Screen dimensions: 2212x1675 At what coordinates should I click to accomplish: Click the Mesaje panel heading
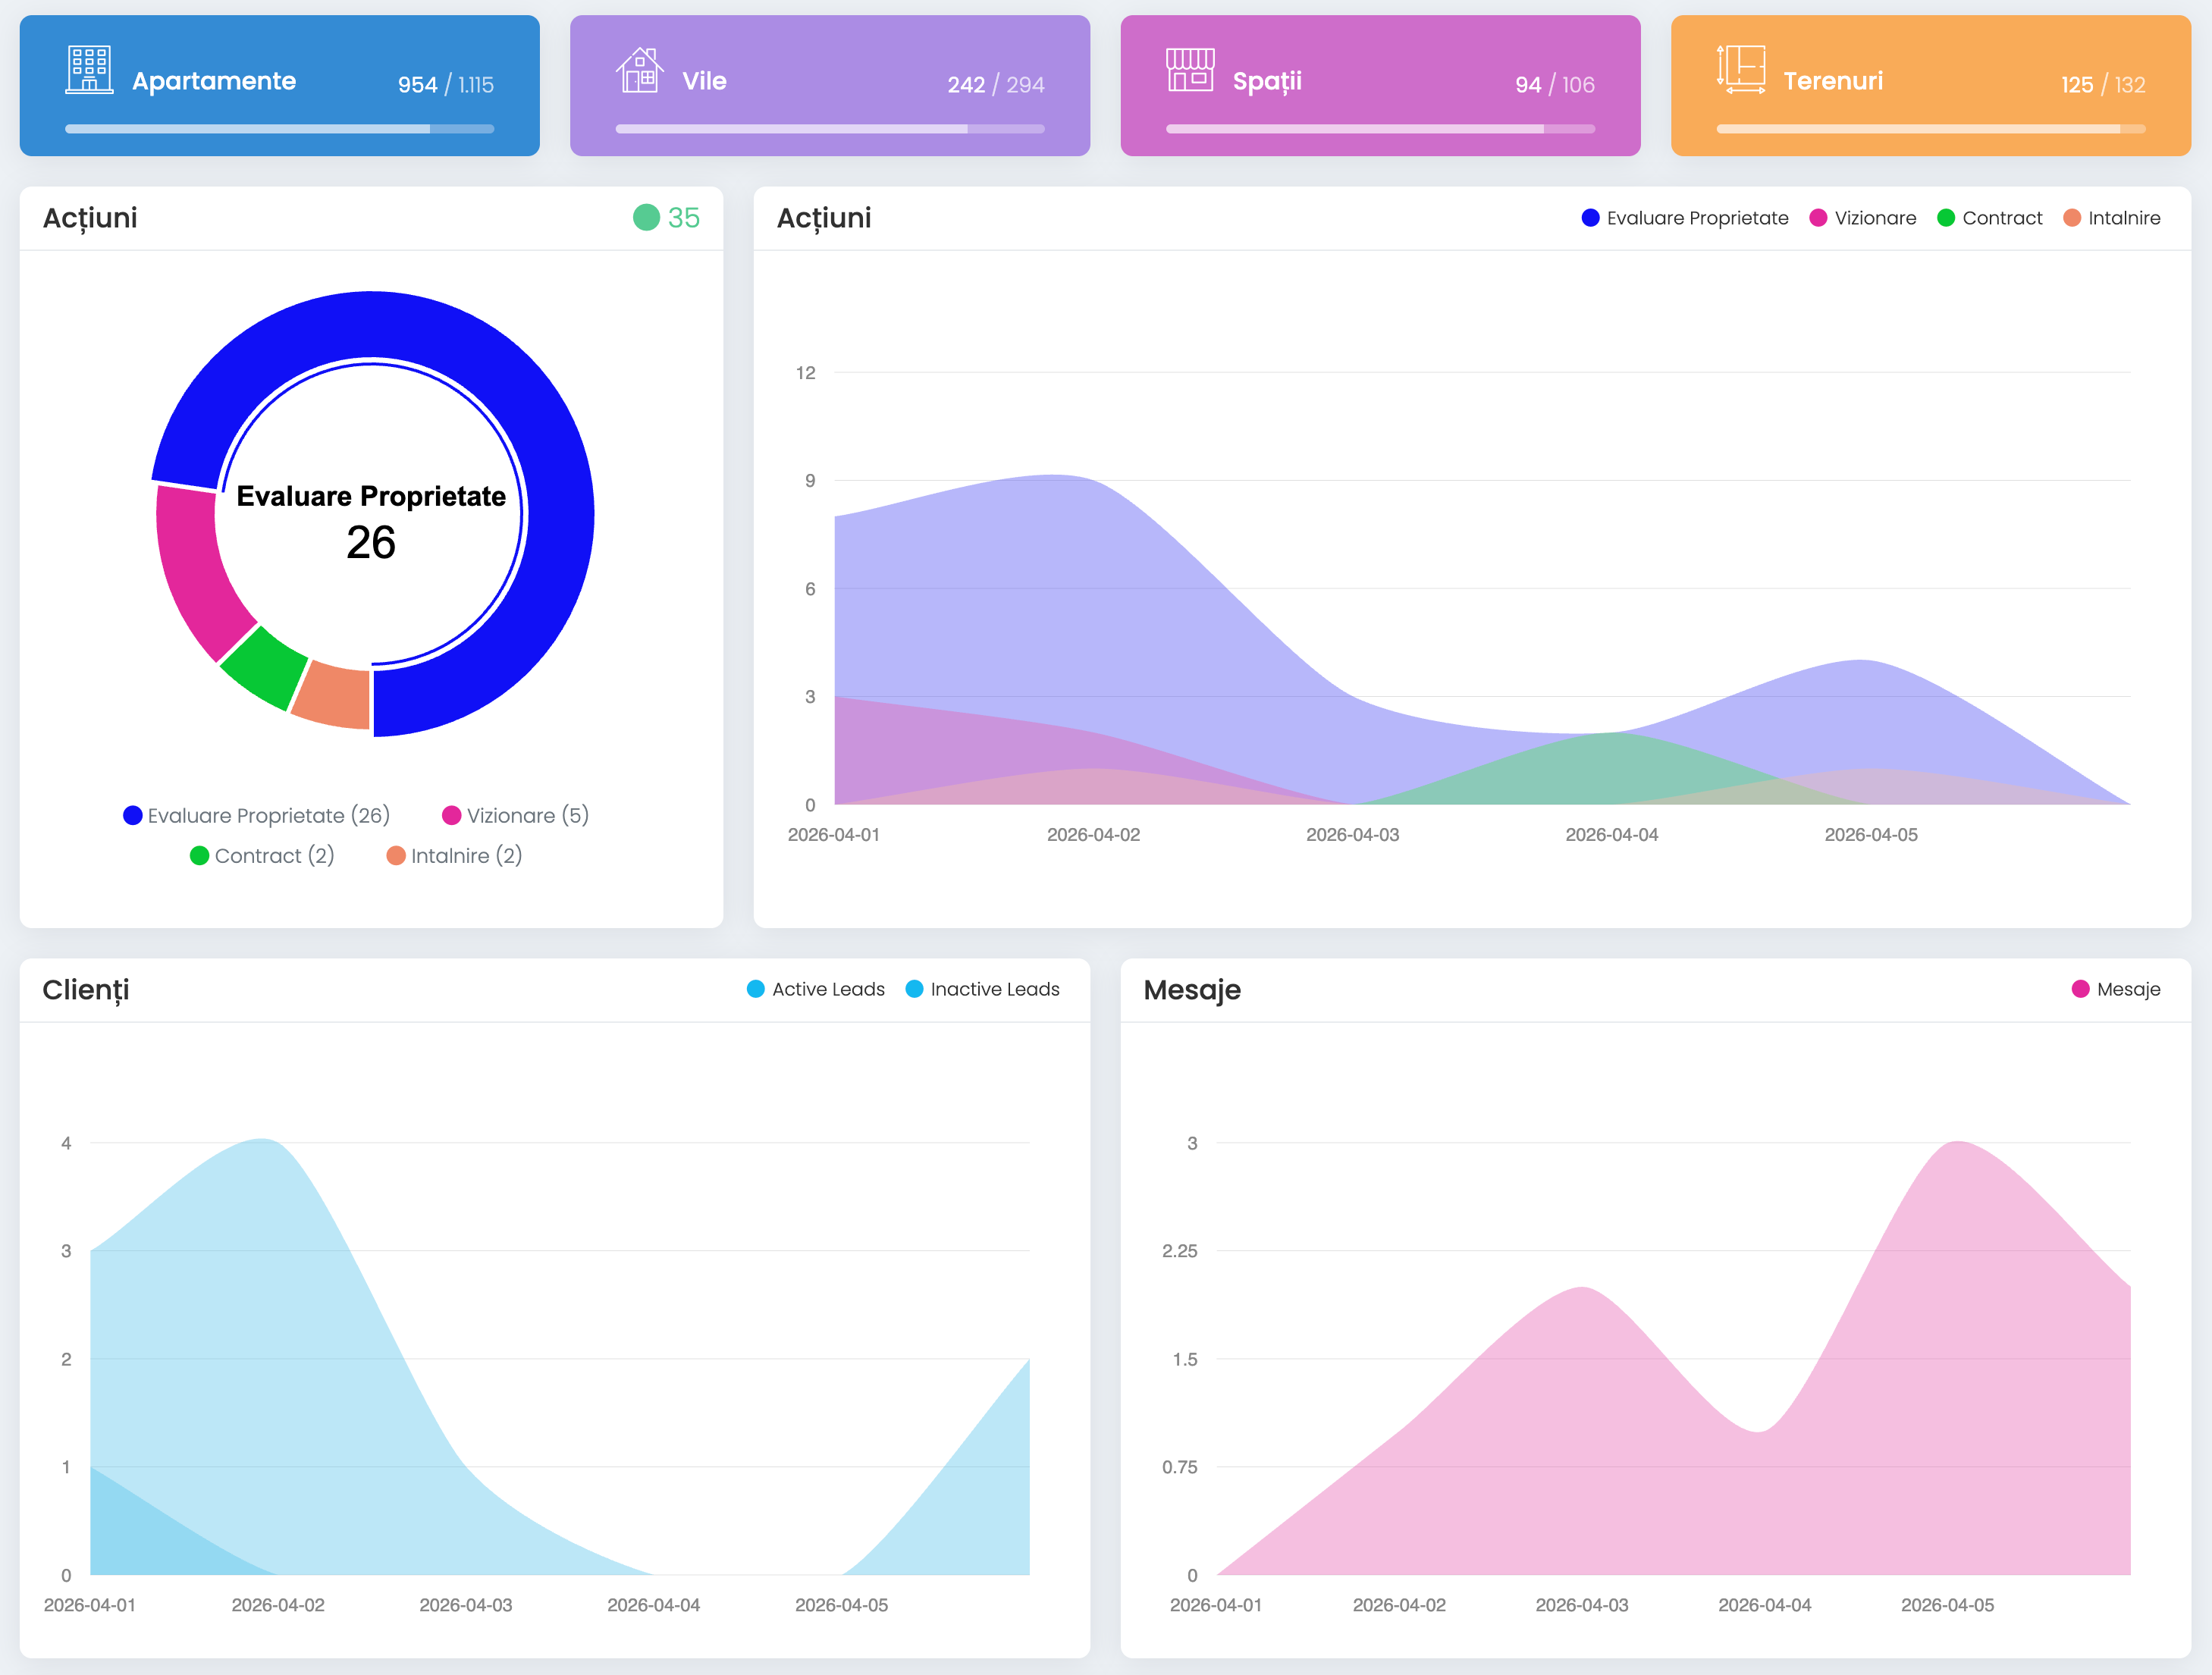pos(1192,990)
